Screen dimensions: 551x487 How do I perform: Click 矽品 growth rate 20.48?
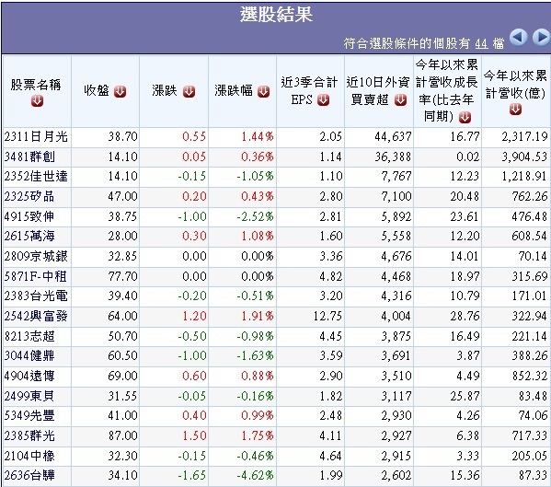[x=465, y=196]
